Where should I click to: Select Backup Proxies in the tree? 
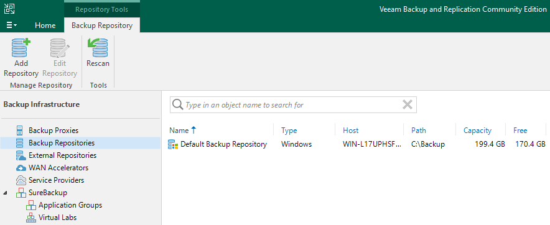coord(54,131)
